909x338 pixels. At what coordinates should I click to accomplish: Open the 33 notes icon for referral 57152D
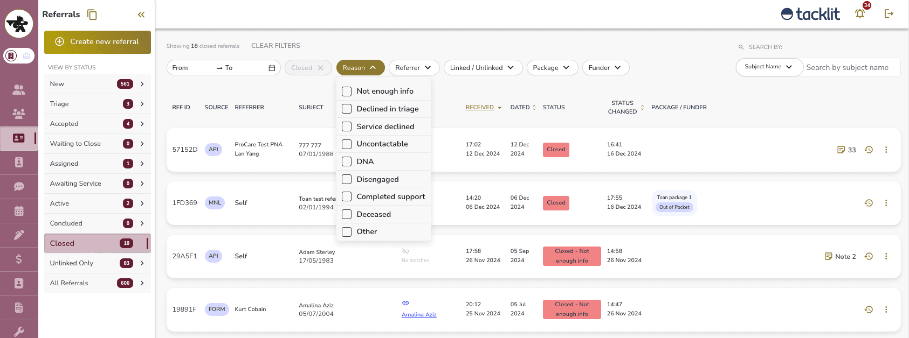click(841, 150)
